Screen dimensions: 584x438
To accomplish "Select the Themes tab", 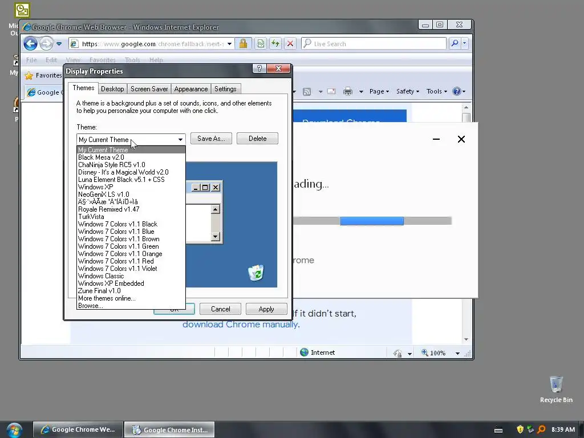I will click(x=83, y=88).
